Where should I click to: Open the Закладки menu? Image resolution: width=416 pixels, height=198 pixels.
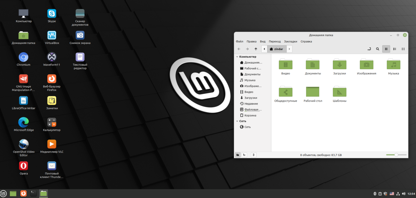coord(291,42)
